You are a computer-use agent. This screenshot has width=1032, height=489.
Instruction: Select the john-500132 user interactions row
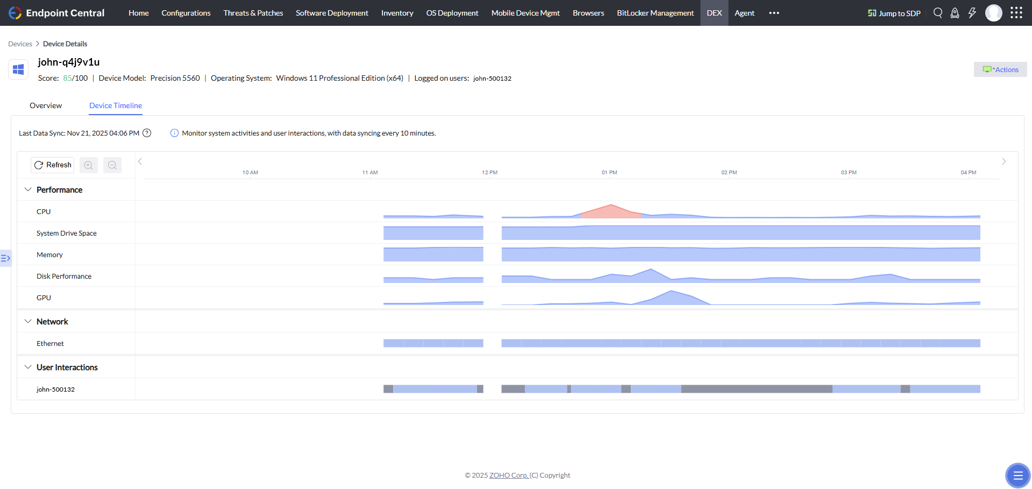pos(55,389)
